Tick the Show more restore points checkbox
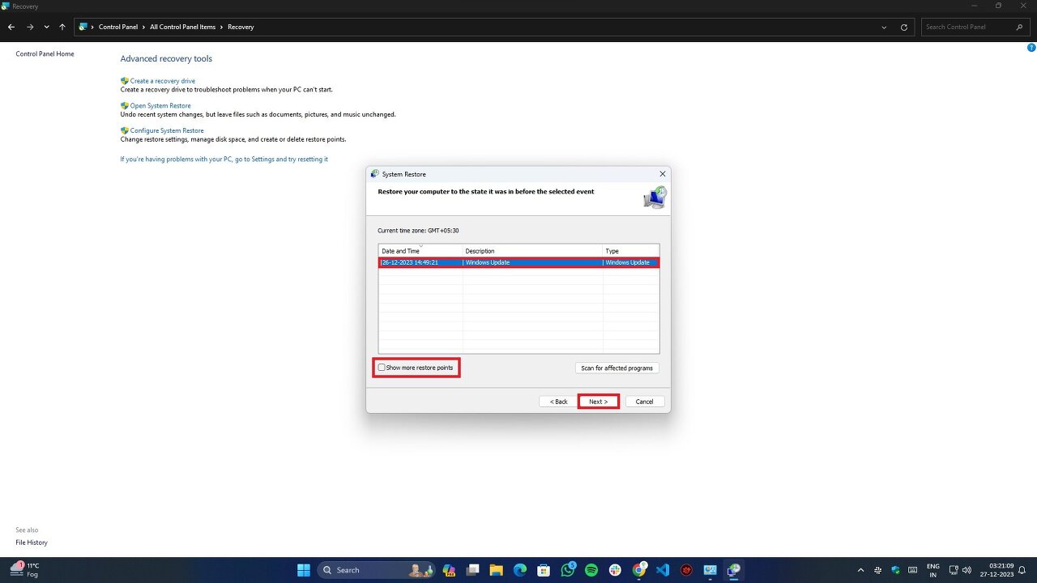The width and height of the screenshot is (1037, 583). point(382,368)
